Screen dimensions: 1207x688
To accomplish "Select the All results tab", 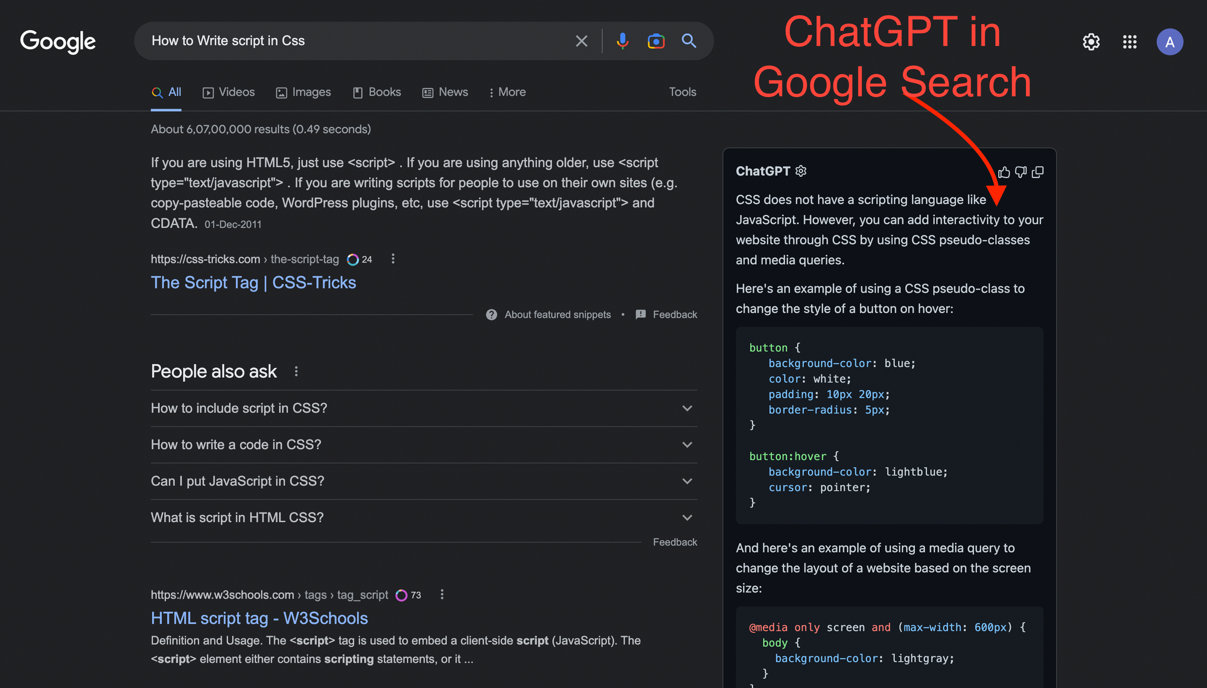I will coord(166,92).
